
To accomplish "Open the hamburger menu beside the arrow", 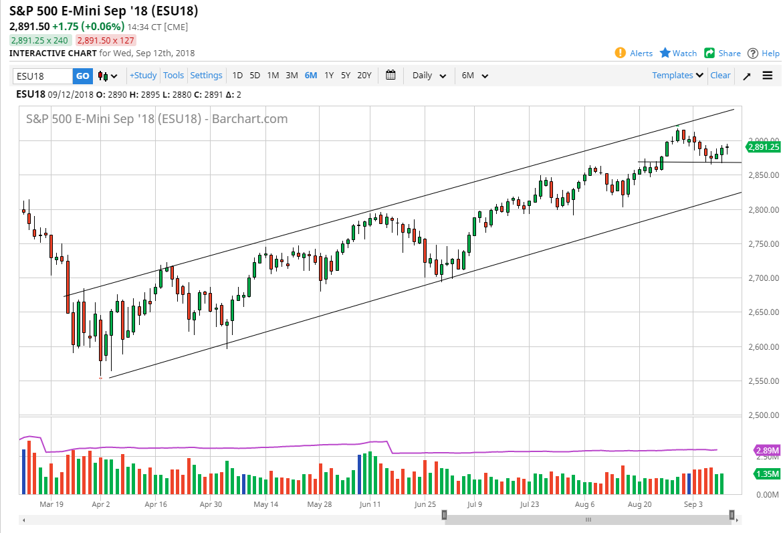I will click(767, 76).
